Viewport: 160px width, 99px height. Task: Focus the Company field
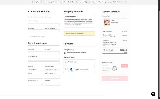click(52, 84)
